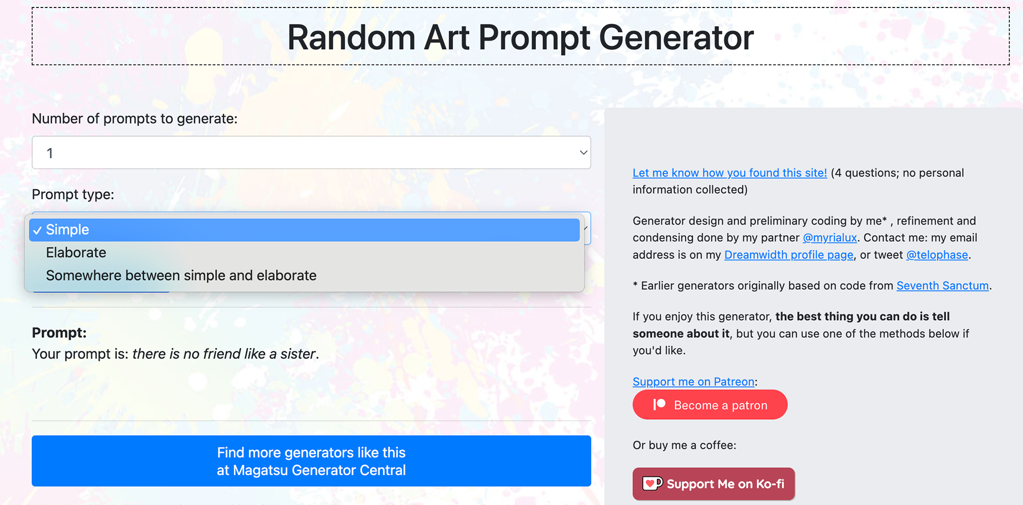Open Dreamwidth profile page link
The height and width of the screenshot is (505, 1023).
point(789,255)
